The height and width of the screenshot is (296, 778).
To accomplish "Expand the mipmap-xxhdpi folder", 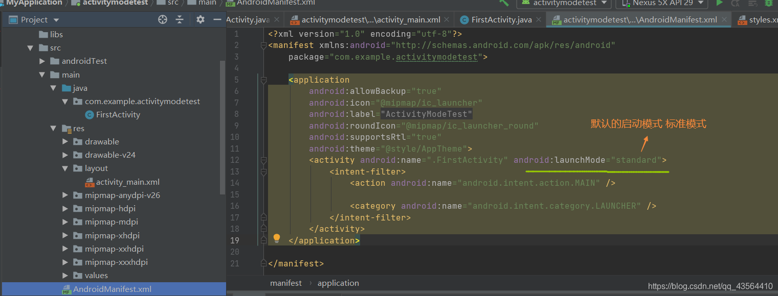I will (x=65, y=249).
